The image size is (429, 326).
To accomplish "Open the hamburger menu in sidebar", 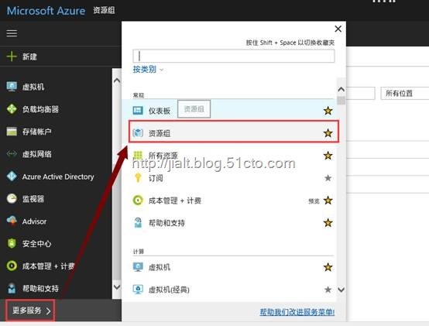I will point(12,33).
